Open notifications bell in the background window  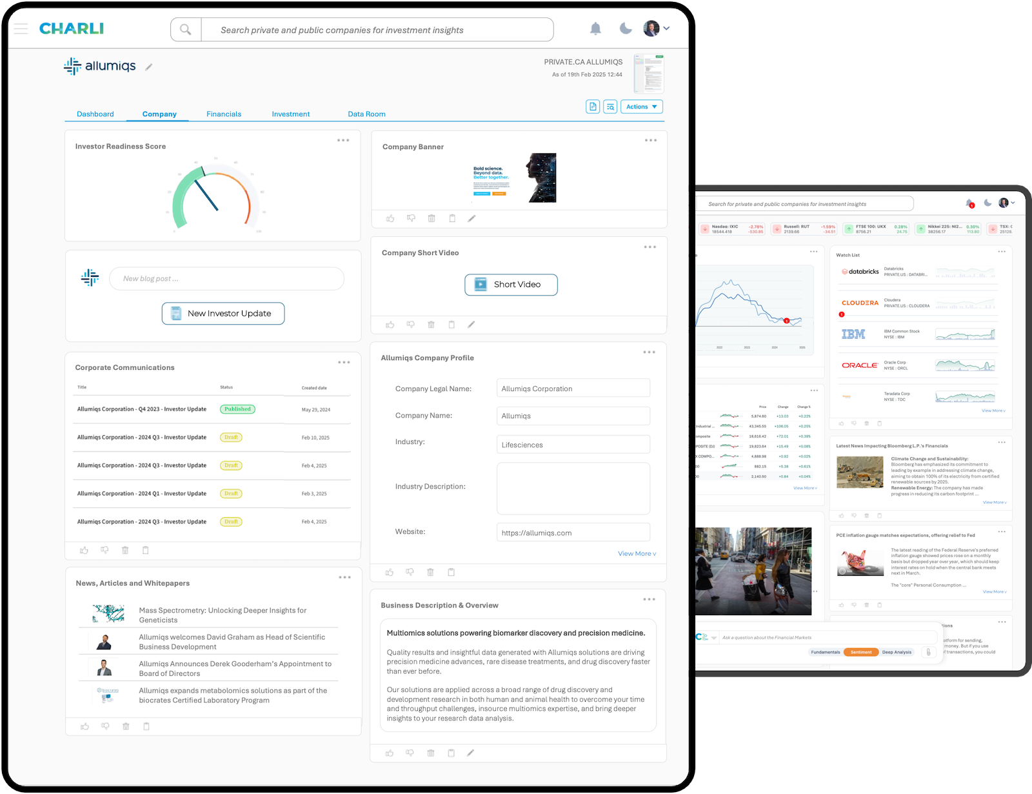[969, 203]
